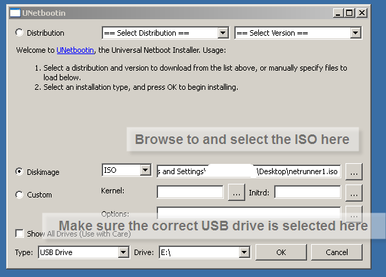The width and height of the screenshot is (386, 277).
Task: Click OK to begin installing
Action: 281,252
